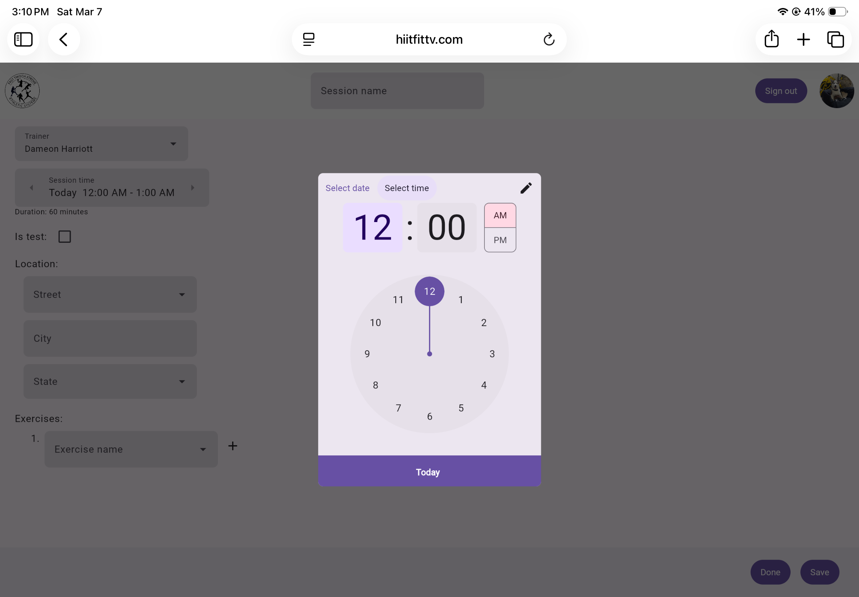Click plus icon next to Exercise name
Image resolution: width=859 pixels, height=597 pixels.
pyautogui.click(x=233, y=446)
